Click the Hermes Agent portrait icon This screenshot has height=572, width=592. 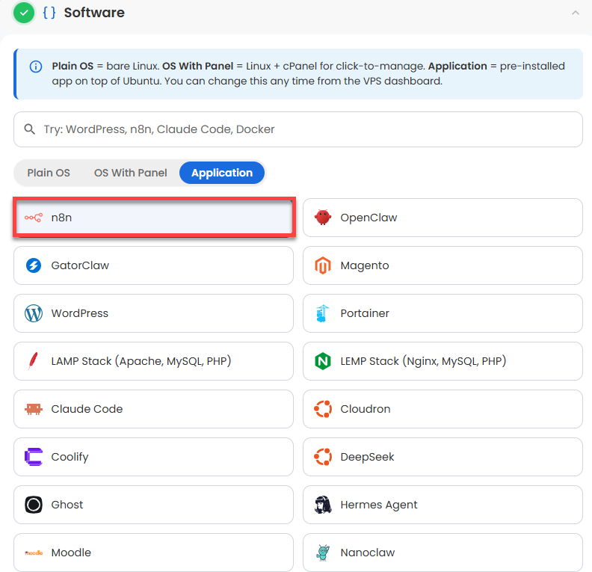(x=323, y=505)
